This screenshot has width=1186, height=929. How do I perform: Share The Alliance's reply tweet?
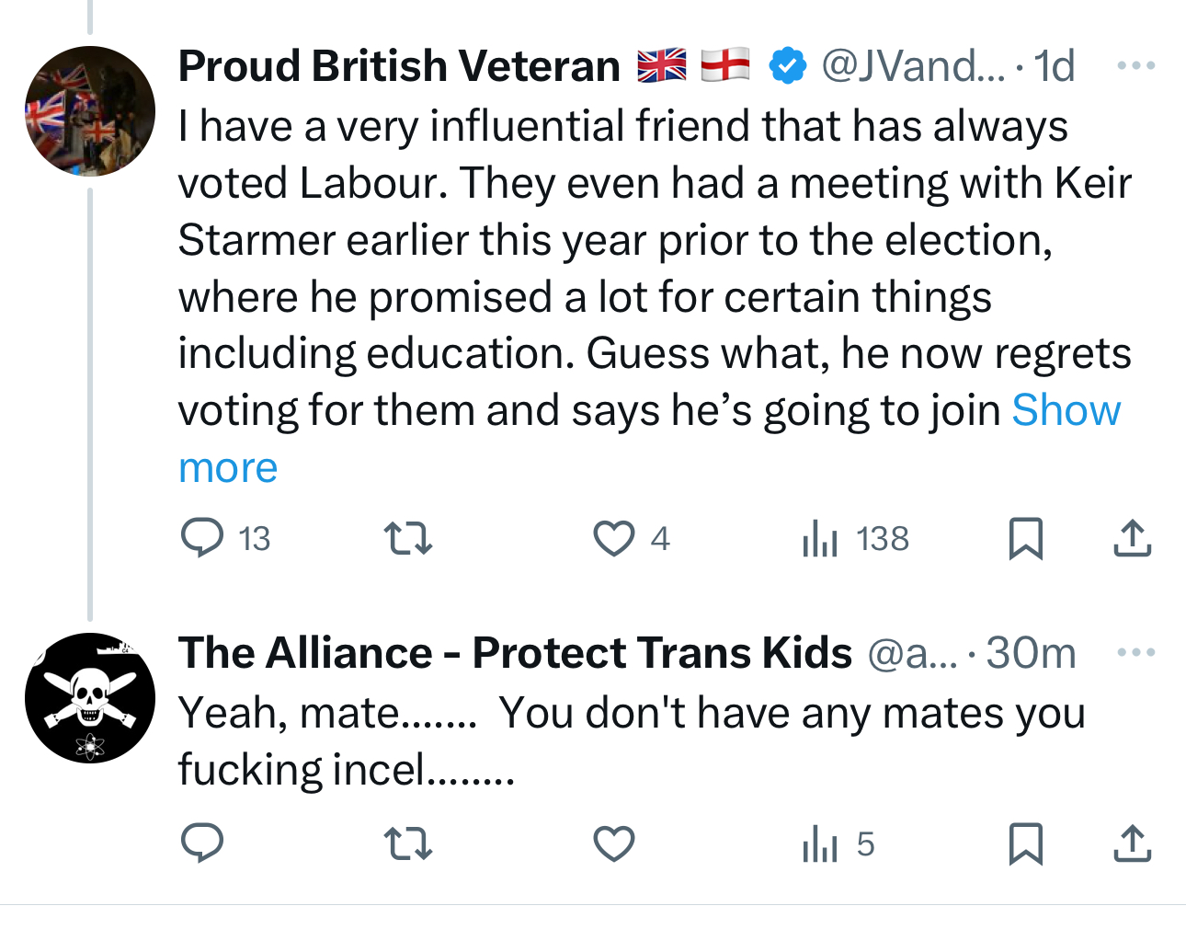(1132, 843)
